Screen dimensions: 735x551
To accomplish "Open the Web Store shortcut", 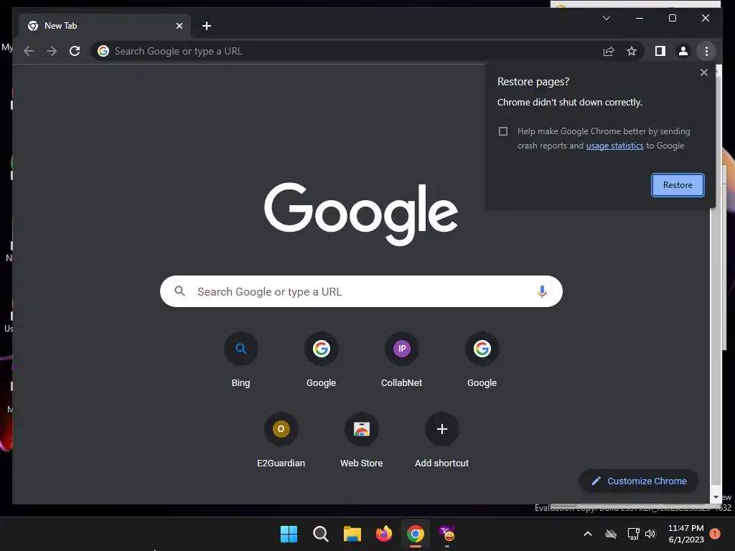I will [362, 440].
